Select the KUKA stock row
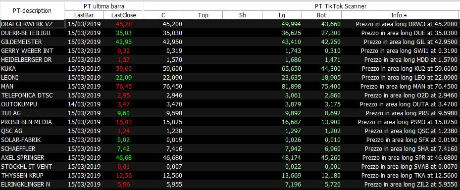This screenshot has height=190, width=460. (x=230, y=69)
